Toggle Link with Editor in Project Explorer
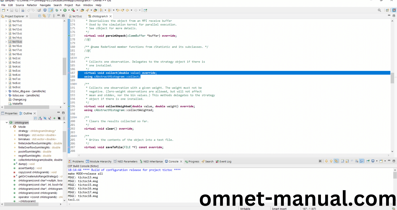Viewport: 397px width, 210px height. (x=44, y=16)
